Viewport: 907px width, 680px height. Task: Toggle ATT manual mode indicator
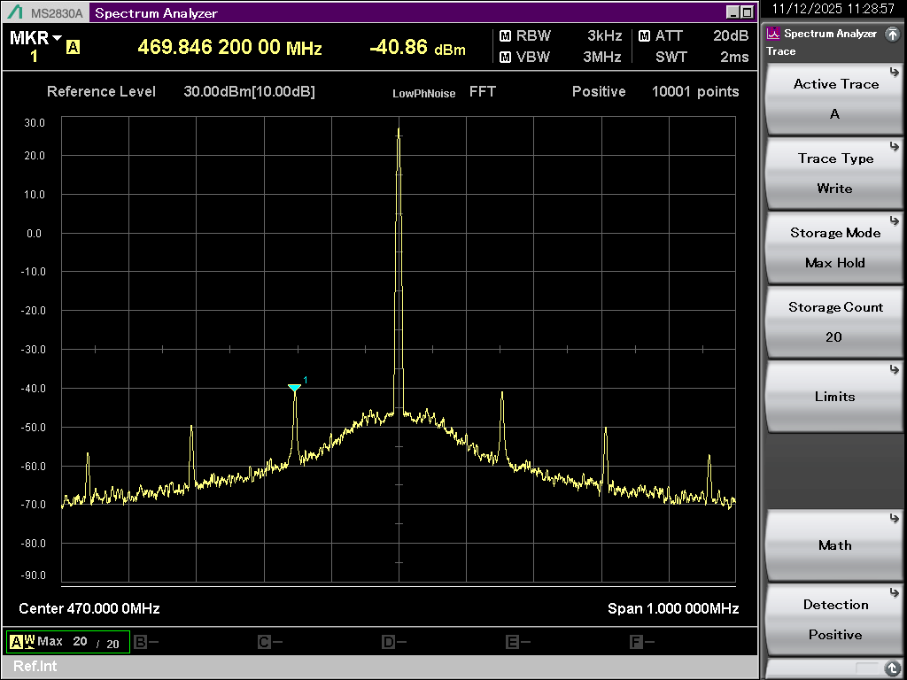point(644,36)
